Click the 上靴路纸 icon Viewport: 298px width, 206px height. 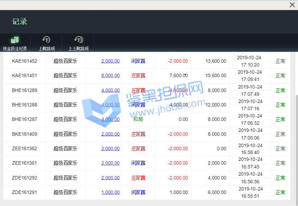[47, 40]
